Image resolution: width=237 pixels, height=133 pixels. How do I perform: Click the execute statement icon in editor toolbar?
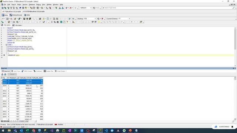pos(3,22)
